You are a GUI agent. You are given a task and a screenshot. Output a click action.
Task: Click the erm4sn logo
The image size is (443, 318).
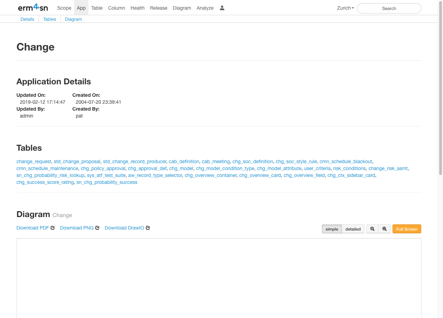(33, 8)
